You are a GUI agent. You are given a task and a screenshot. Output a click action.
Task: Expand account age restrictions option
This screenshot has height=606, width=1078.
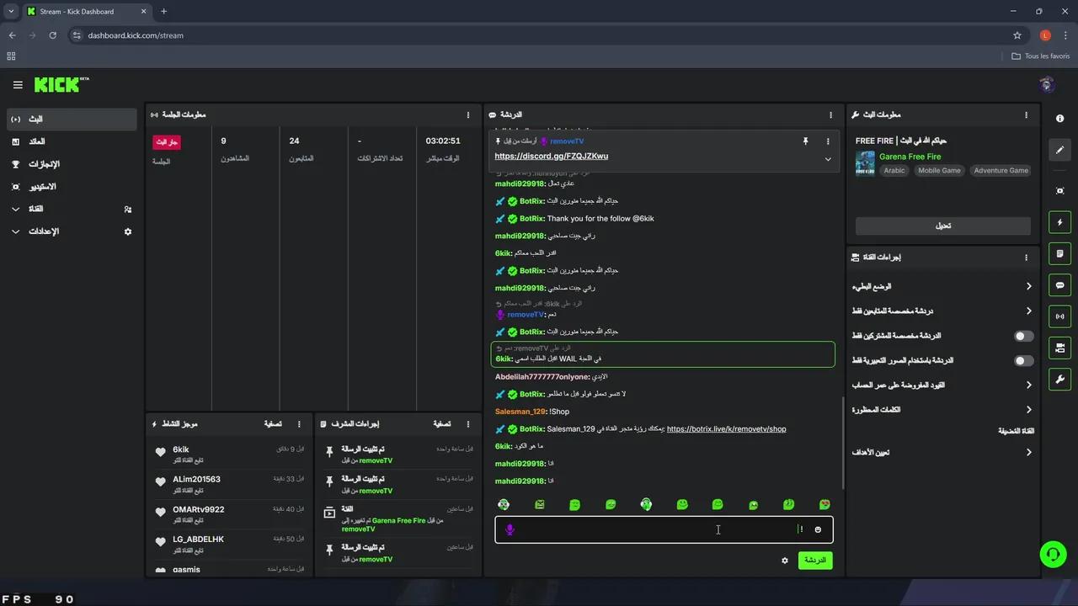point(942,385)
